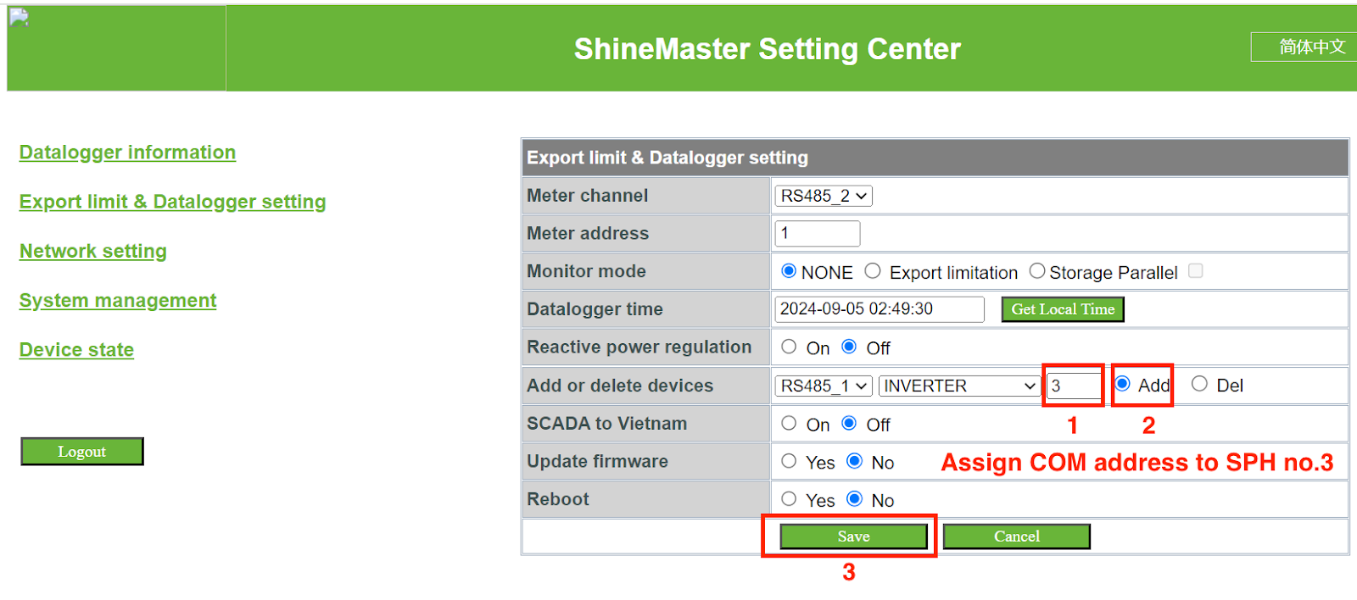Open the RS485_1 device channel dropdown
Image resolution: width=1357 pixels, height=600 pixels.
pos(823,386)
